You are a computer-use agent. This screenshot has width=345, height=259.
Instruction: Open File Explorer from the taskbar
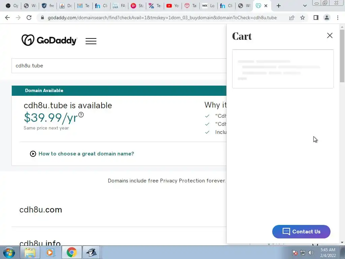click(x=30, y=252)
